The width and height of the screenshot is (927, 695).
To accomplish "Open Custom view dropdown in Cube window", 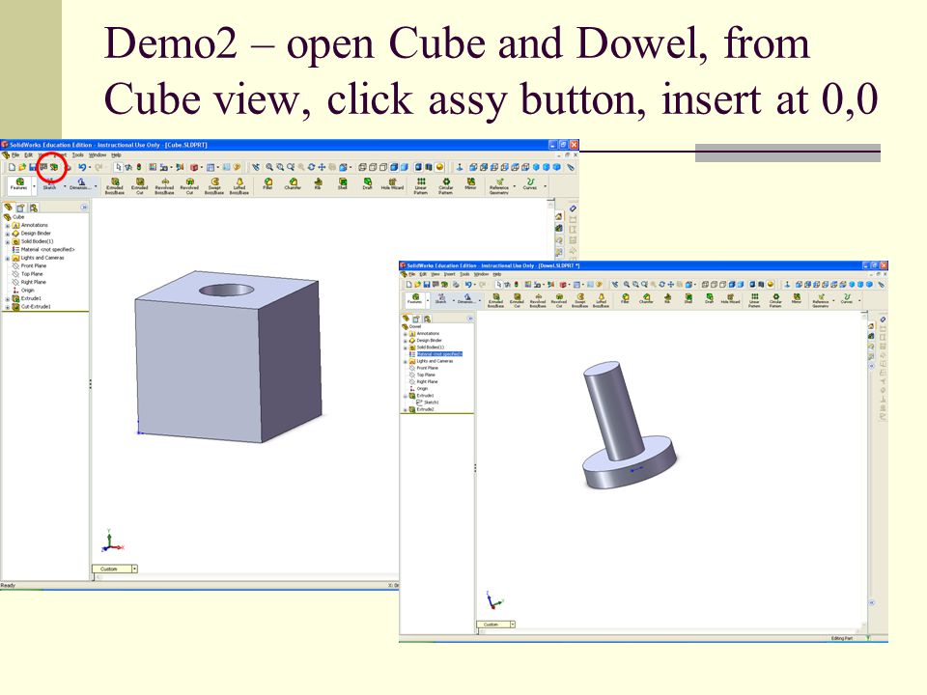I will pos(135,569).
